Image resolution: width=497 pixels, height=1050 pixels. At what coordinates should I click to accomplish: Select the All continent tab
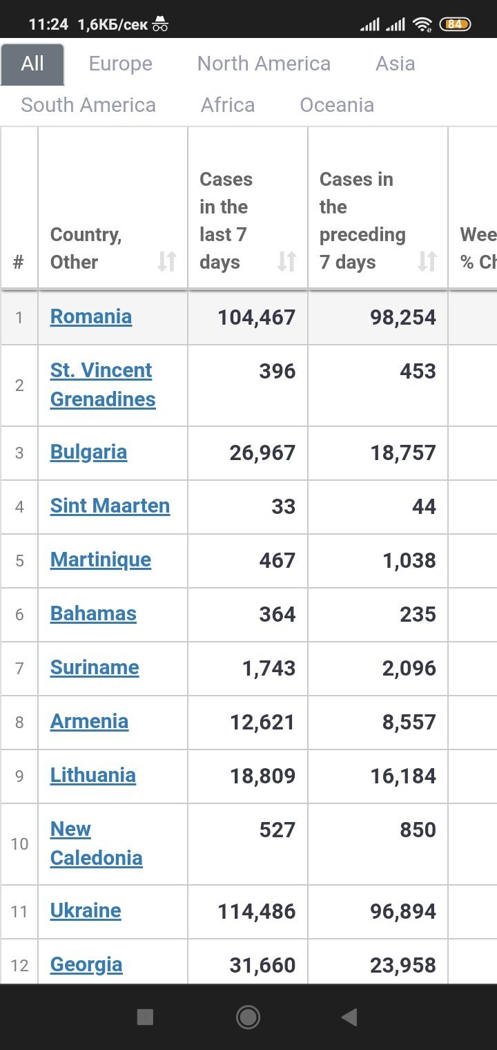point(32,64)
